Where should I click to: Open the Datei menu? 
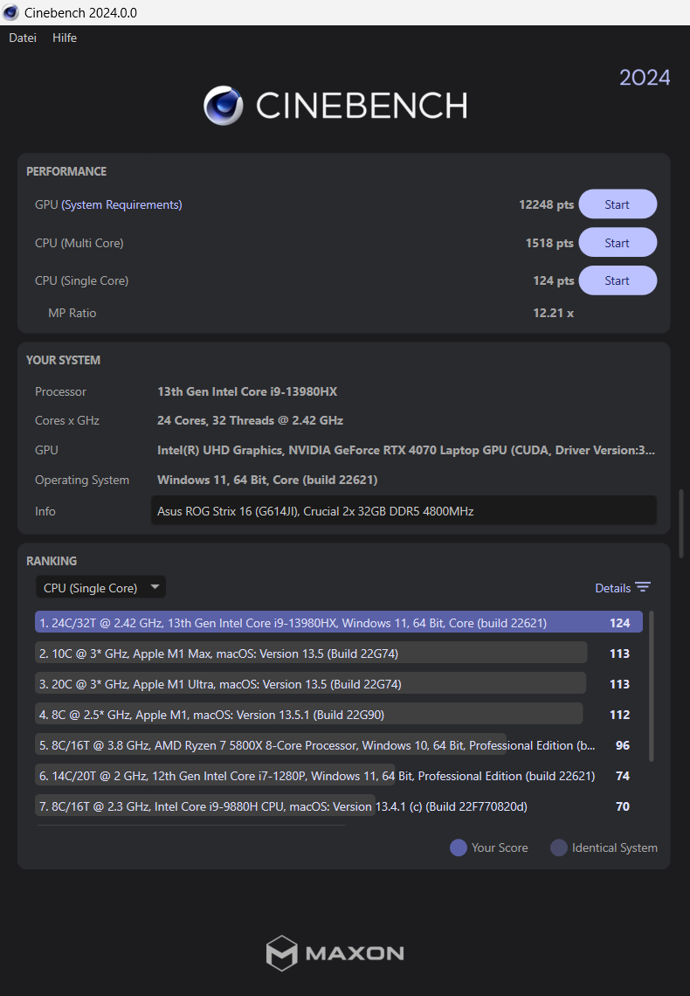click(x=22, y=38)
